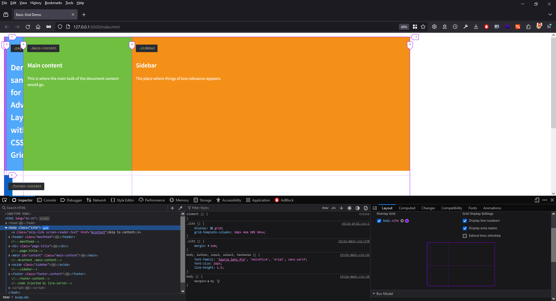Open the new tab with plus button

coord(84,14)
